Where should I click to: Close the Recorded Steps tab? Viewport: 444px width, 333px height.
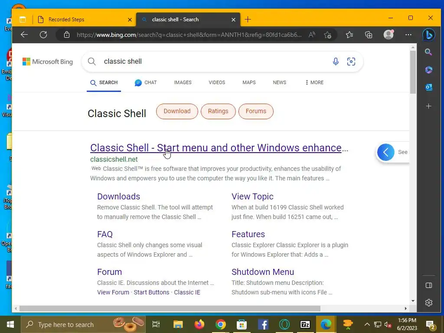click(x=130, y=20)
